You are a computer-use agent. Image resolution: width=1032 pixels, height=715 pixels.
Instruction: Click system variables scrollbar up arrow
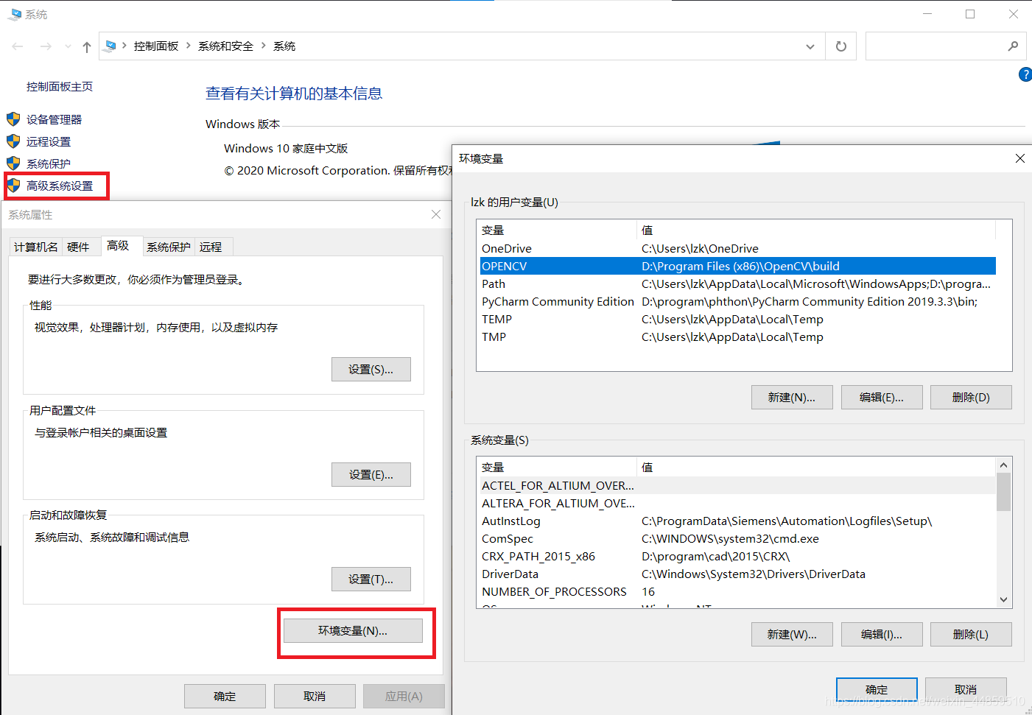1003,465
